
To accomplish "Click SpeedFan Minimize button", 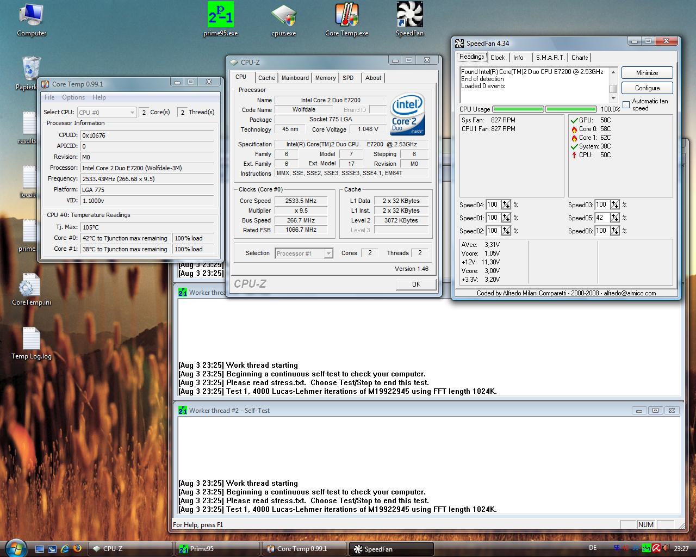I will (x=647, y=72).
